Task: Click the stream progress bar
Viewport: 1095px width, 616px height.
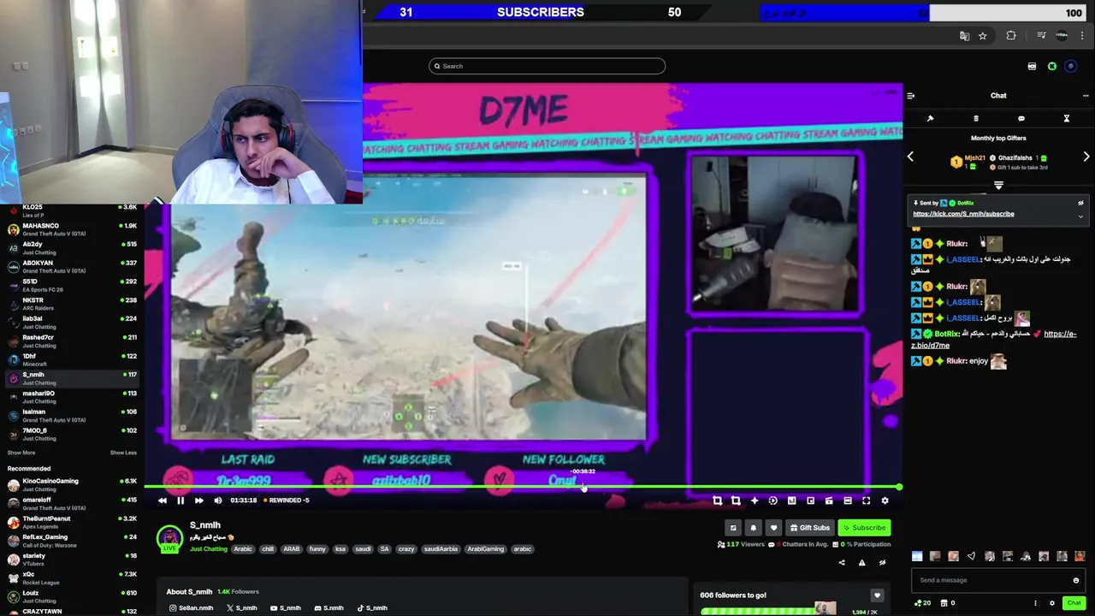Action: (x=523, y=487)
